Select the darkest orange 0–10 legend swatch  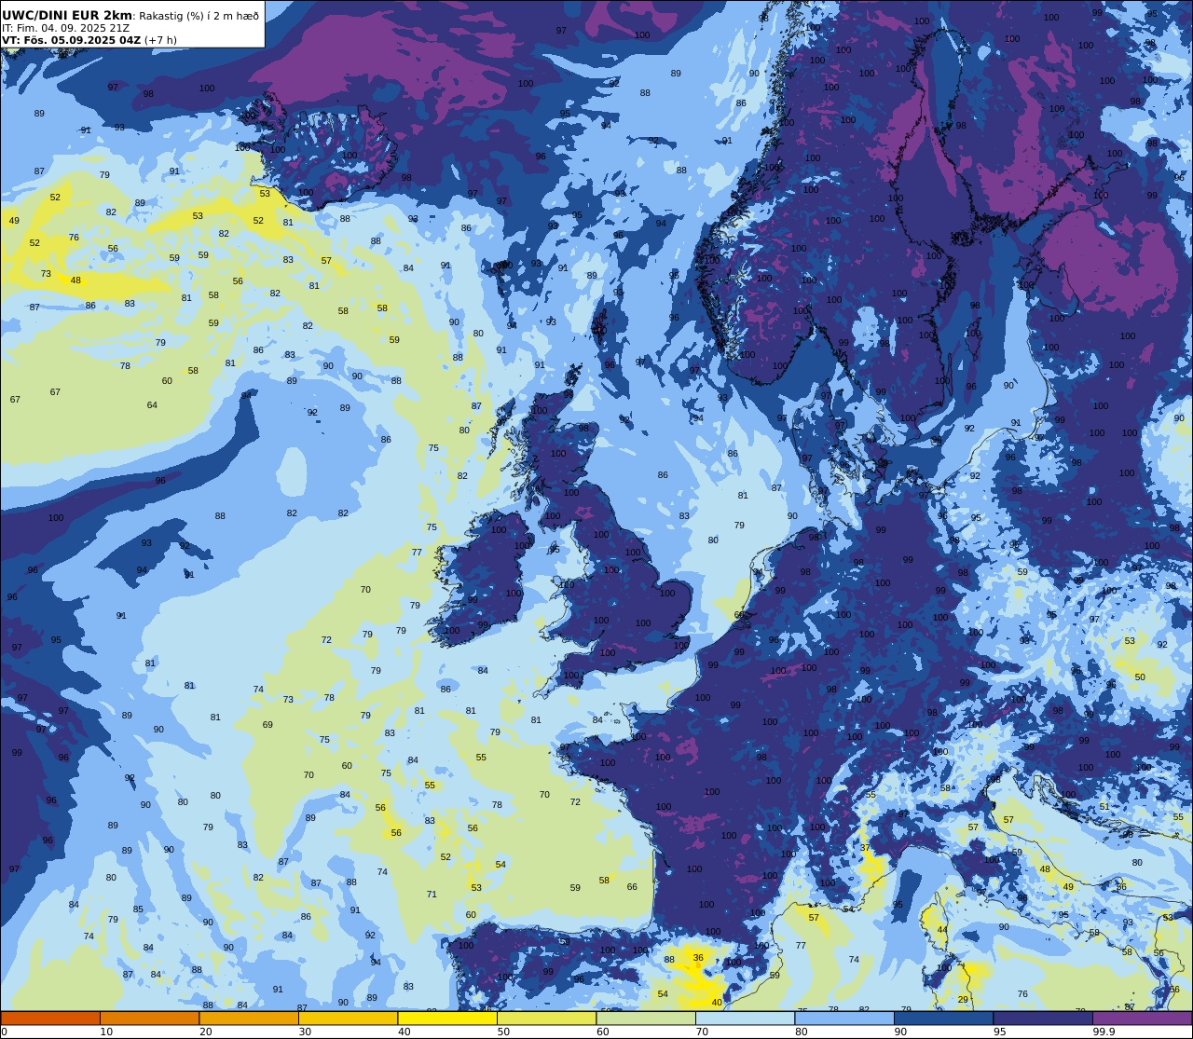(50, 1018)
